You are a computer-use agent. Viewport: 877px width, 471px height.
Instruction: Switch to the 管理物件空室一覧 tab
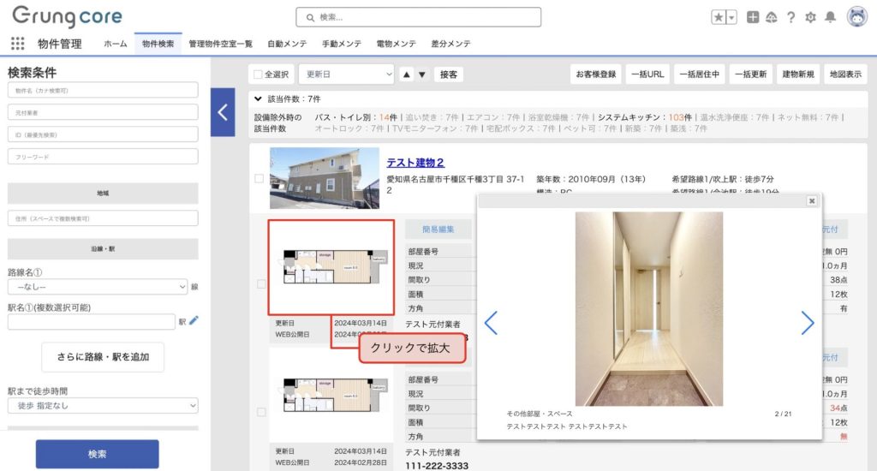click(x=220, y=44)
